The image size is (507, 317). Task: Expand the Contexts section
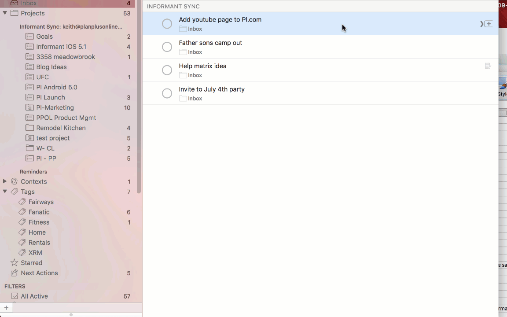coord(5,181)
